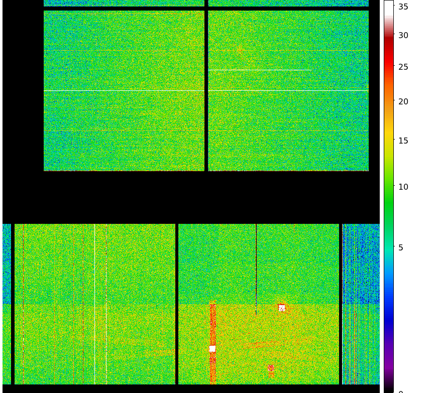436x393 pixels.
Task: Select the small red square near bottom of lower-right chip
Action: pos(271,368)
